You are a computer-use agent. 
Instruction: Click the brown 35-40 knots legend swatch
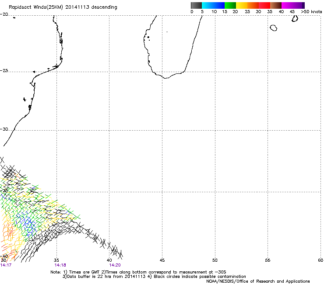[276, 5]
